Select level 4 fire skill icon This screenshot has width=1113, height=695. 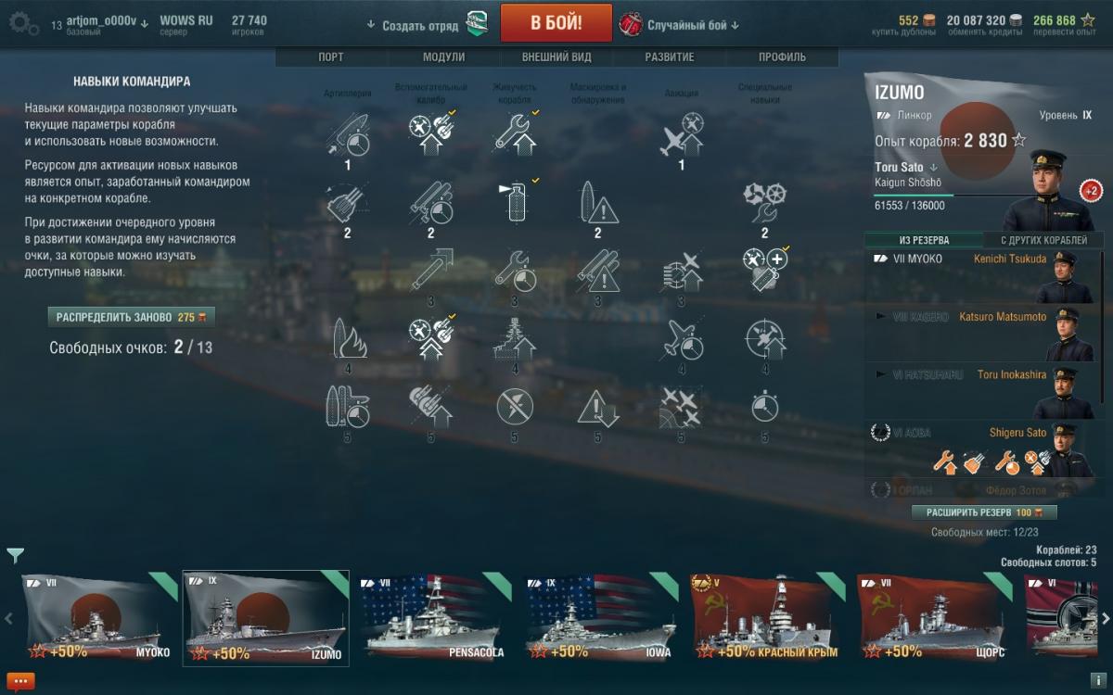coord(348,339)
